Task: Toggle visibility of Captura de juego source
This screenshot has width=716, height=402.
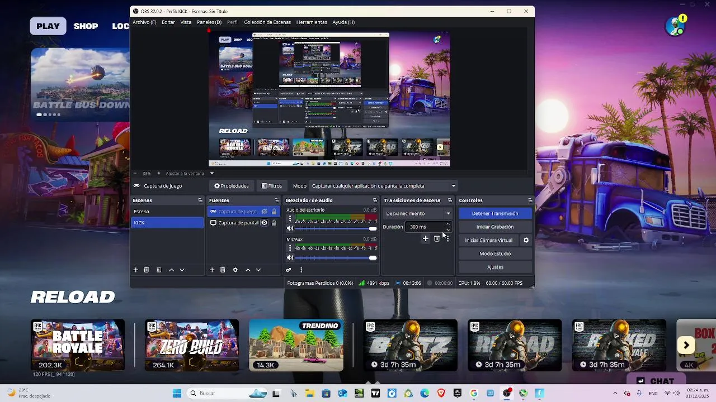Action: pyautogui.click(x=265, y=212)
